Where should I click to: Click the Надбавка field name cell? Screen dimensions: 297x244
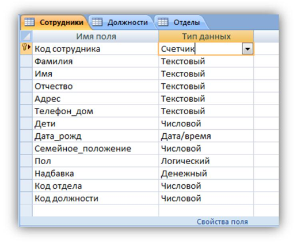pos(96,173)
